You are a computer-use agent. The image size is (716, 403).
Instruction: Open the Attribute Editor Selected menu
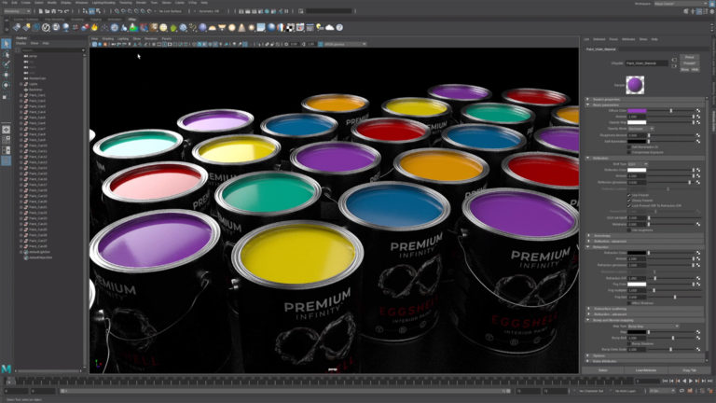pyautogui.click(x=599, y=39)
